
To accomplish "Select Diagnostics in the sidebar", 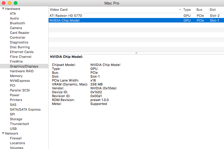I will [19, 43].
